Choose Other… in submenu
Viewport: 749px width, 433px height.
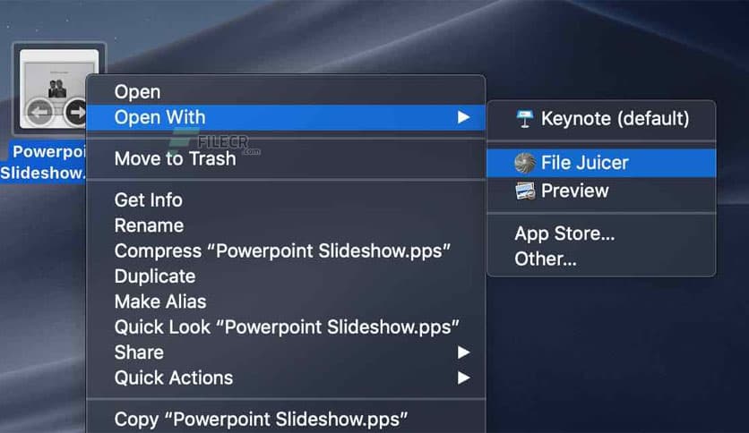pyautogui.click(x=601, y=259)
